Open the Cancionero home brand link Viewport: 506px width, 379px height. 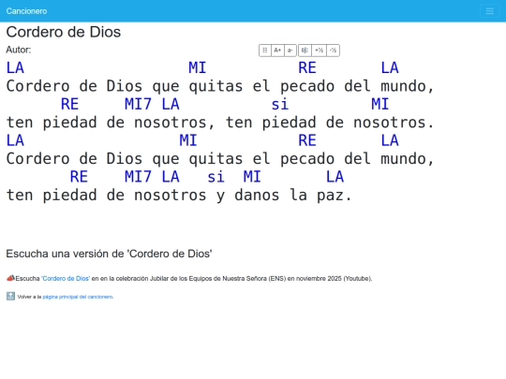[x=26, y=11]
